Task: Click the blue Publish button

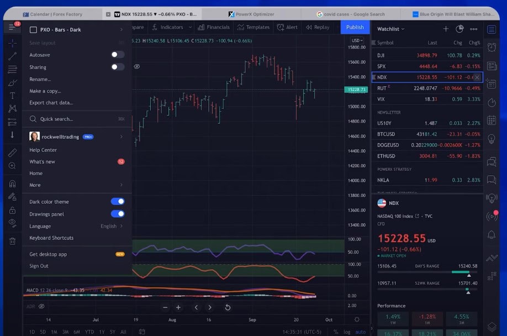Action: (x=355, y=27)
